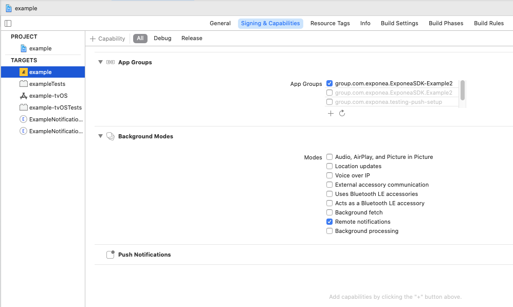The height and width of the screenshot is (307, 513).
Task: Click the example project file icon in title bar
Action: [9, 8]
